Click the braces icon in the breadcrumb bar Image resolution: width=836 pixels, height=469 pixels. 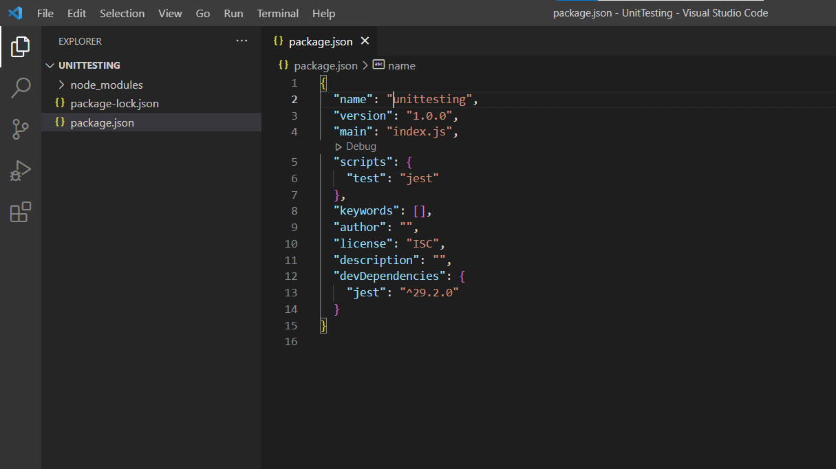283,65
